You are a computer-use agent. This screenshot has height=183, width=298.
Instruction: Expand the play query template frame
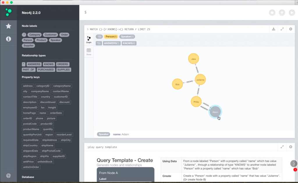(x=282, y=147)
